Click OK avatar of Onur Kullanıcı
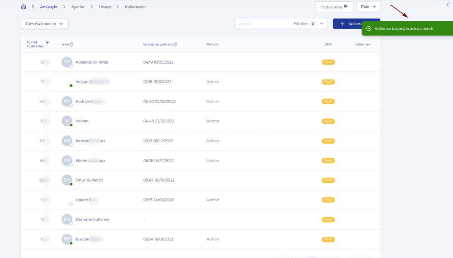 point(67,180)
